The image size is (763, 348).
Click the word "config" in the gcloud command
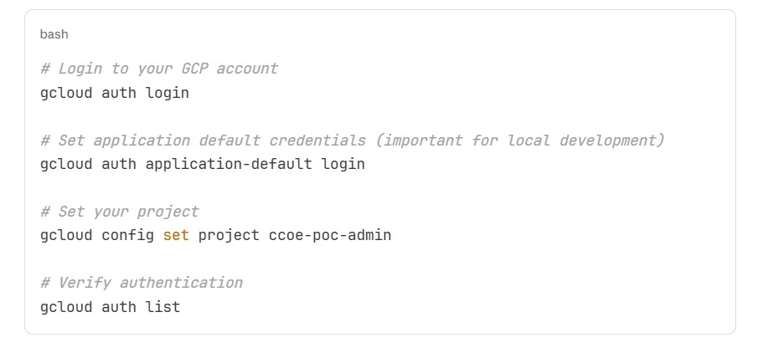pyautogui.click(x=128, y=235)
